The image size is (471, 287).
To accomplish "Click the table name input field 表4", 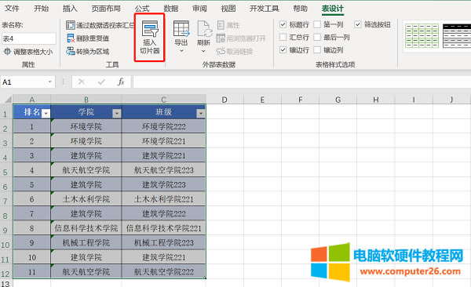I will 29,38.
